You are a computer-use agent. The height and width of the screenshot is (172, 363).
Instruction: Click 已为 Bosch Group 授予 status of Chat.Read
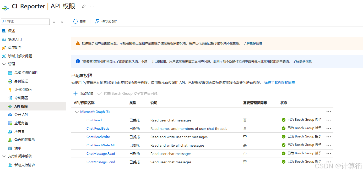(x=301, y=120)
